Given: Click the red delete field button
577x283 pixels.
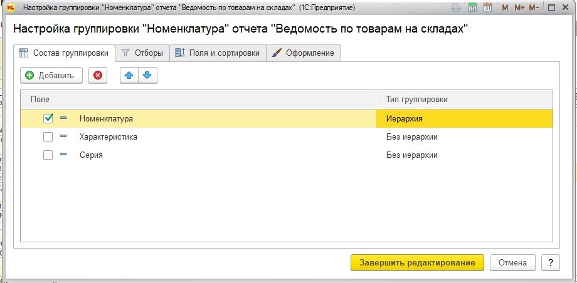Looking at the screenshot, I should pyautogui.click(x=97, y=75).
